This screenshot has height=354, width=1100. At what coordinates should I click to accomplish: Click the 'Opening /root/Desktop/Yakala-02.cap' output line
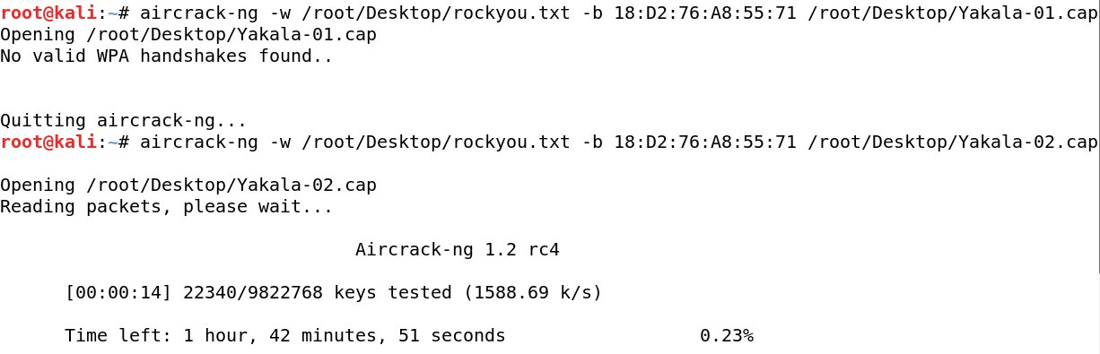click(x=188, y=185)
